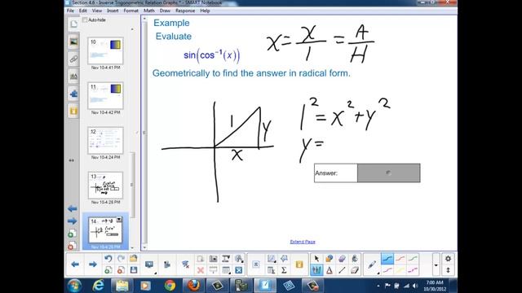This screenshot has width=522, height=293.
Task: Click the toolbar Next Page arrow
Action: [93, 265]
